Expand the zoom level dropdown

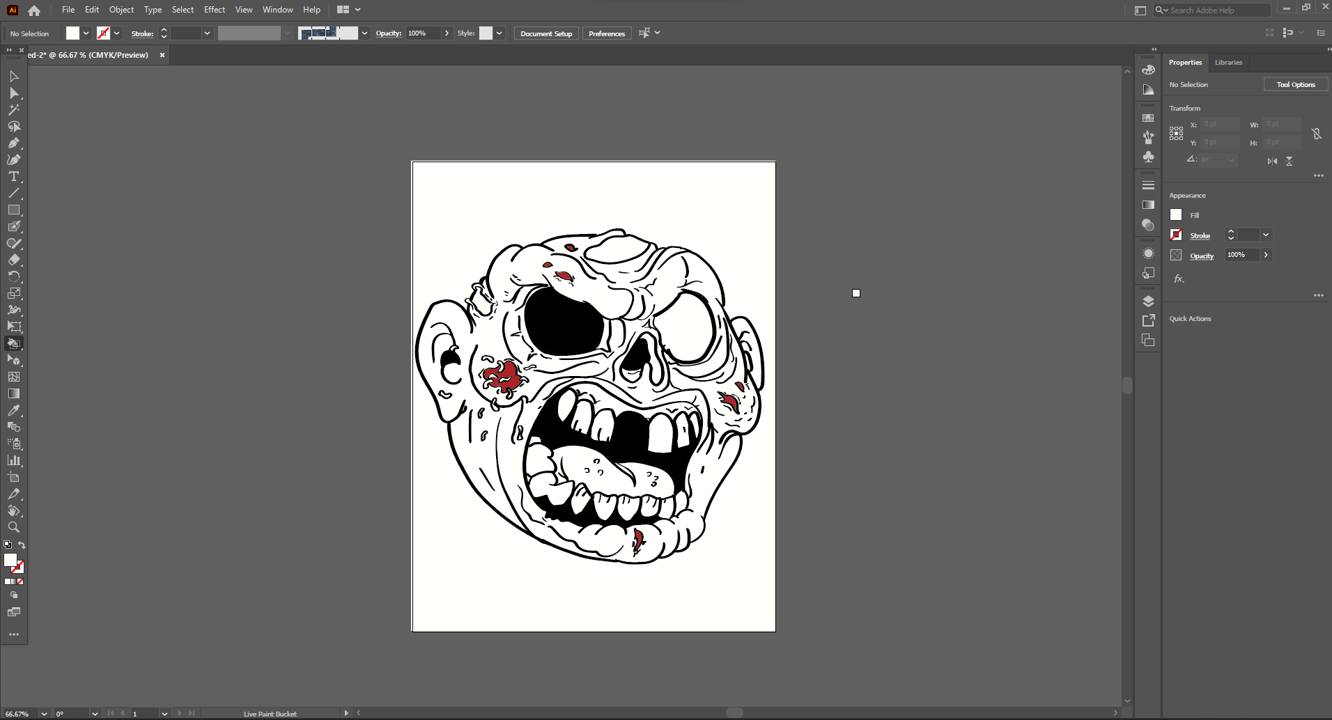44,714
